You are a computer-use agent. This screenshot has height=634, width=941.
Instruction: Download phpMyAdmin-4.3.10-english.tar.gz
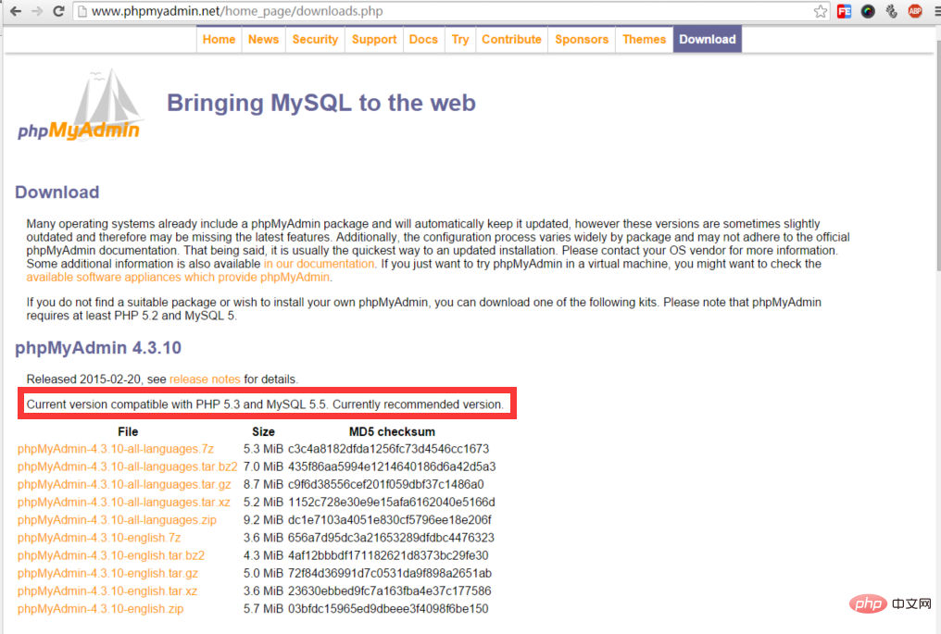[x=107, y=573]
